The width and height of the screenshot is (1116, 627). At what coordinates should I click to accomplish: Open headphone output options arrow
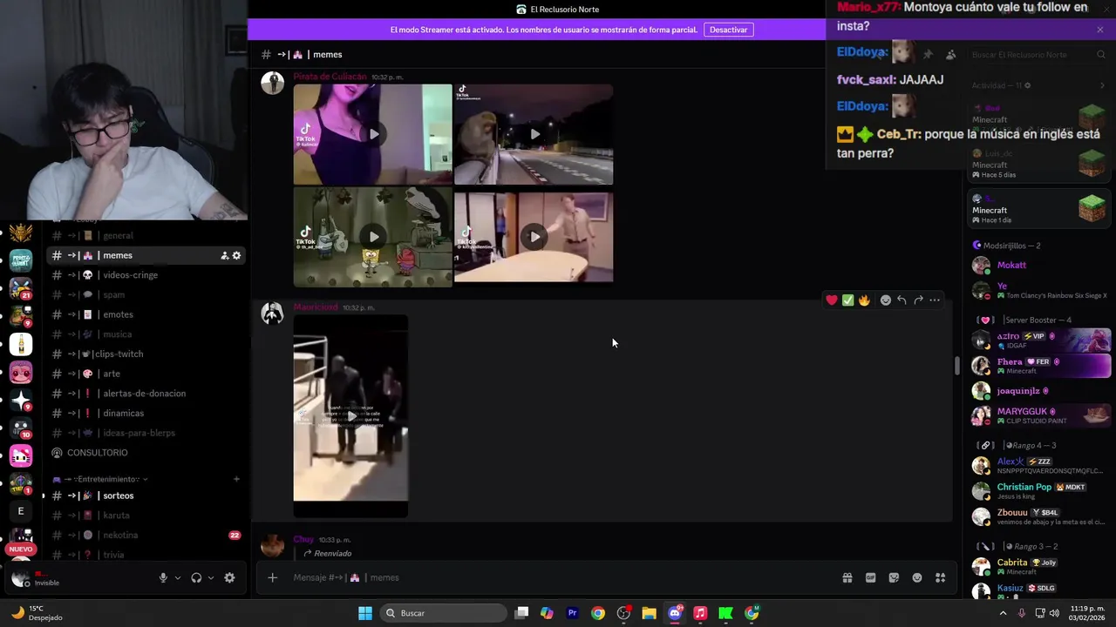click(x=210, y=577)
